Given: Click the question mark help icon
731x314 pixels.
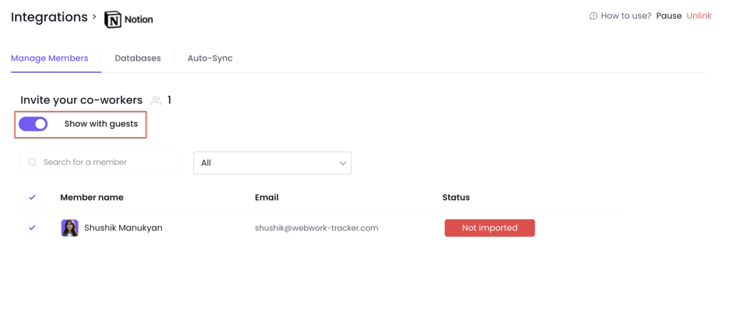Looking at the screenshot, I should (593, 16).
